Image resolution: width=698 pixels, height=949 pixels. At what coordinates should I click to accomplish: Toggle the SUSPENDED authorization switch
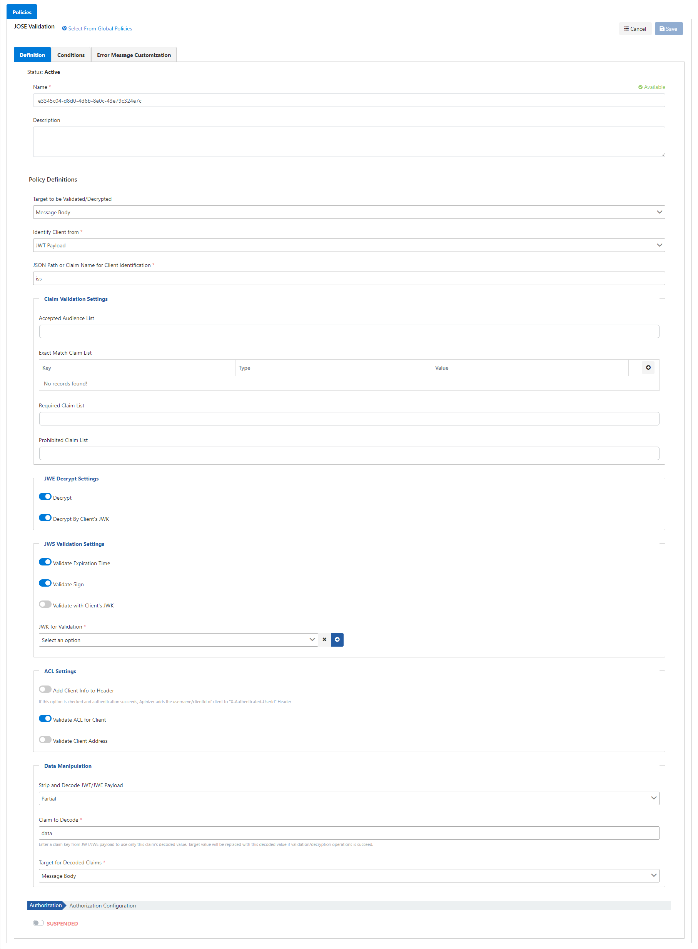pyautogui.click(x=38, y=923)
